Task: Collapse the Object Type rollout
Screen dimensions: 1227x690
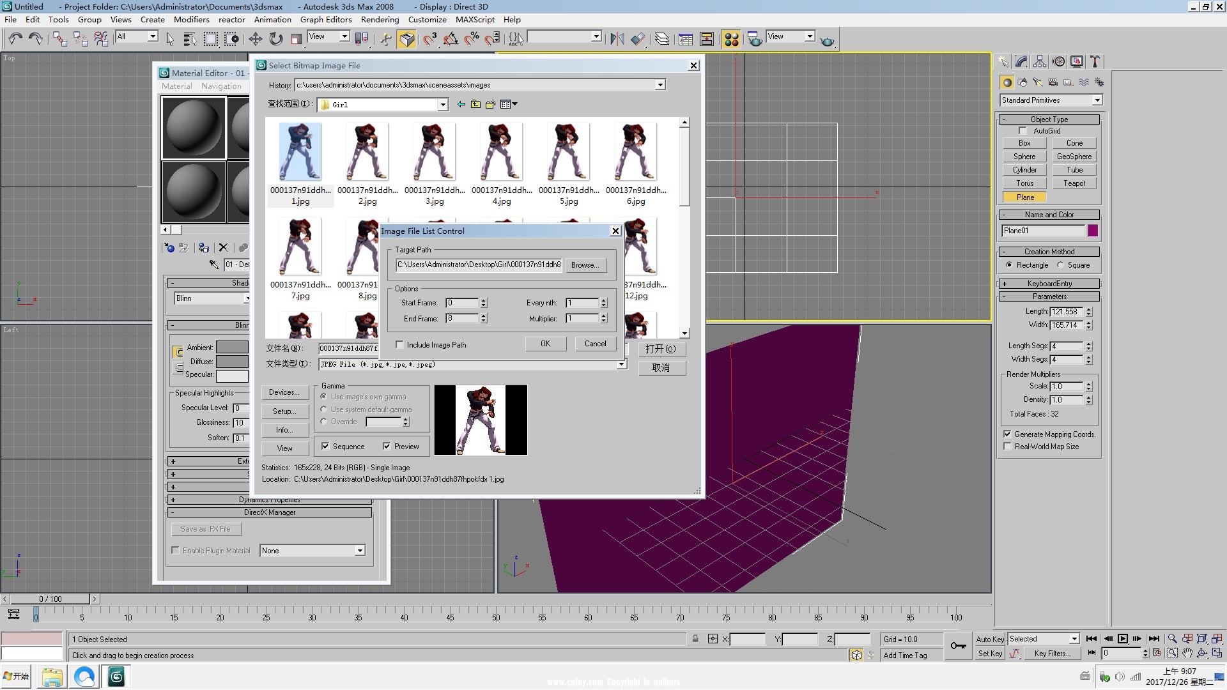Action: [x=1049, y=119]
